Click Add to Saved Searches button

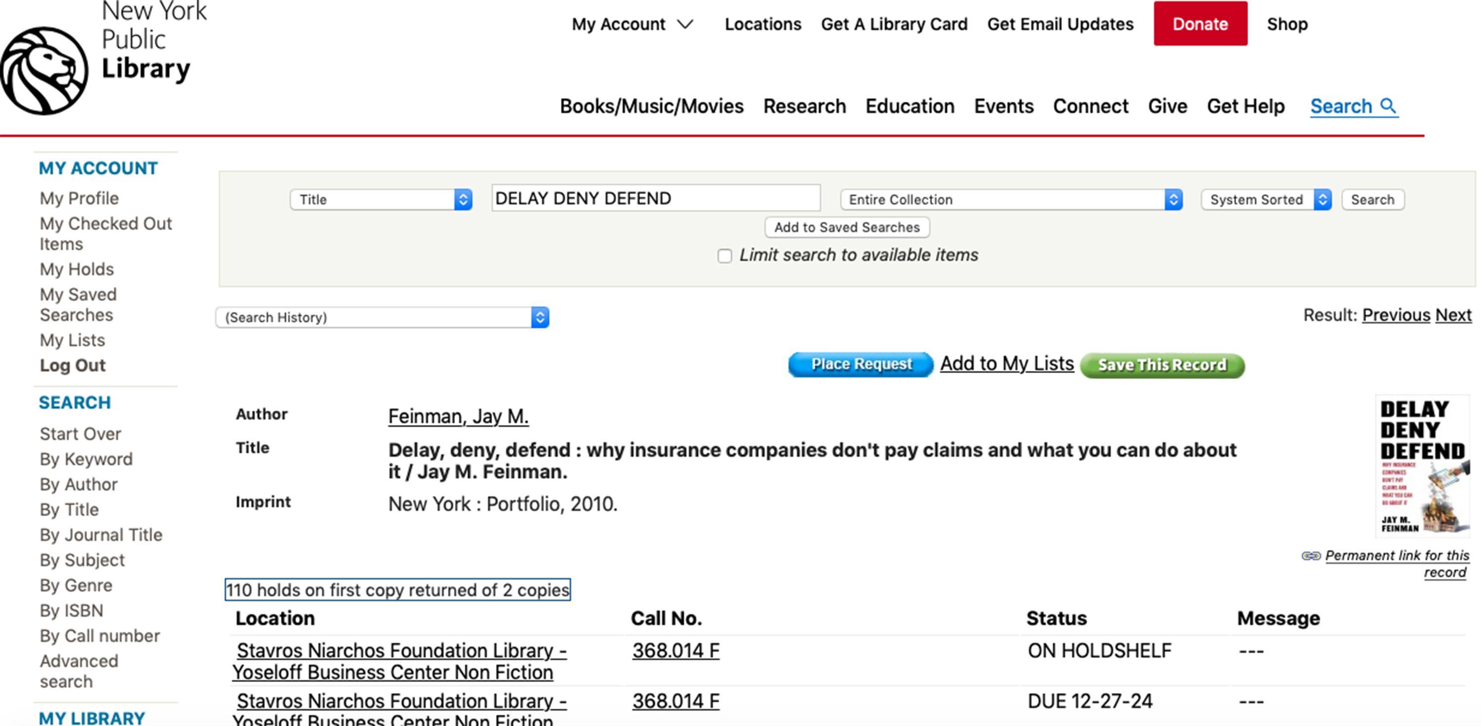click(847, 227)
